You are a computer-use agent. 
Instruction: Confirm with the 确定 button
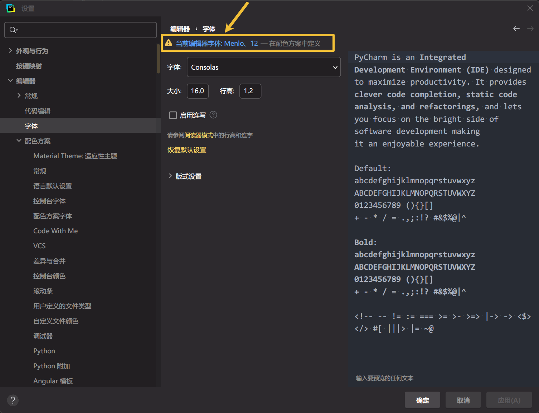tap(423, 400)
